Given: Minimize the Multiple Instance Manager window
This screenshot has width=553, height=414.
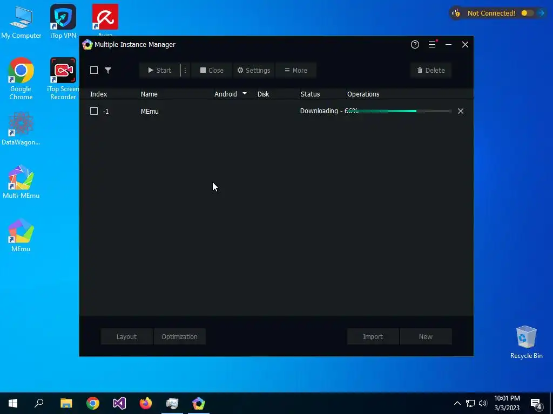Looking at the screenshot, I should 448,44.
